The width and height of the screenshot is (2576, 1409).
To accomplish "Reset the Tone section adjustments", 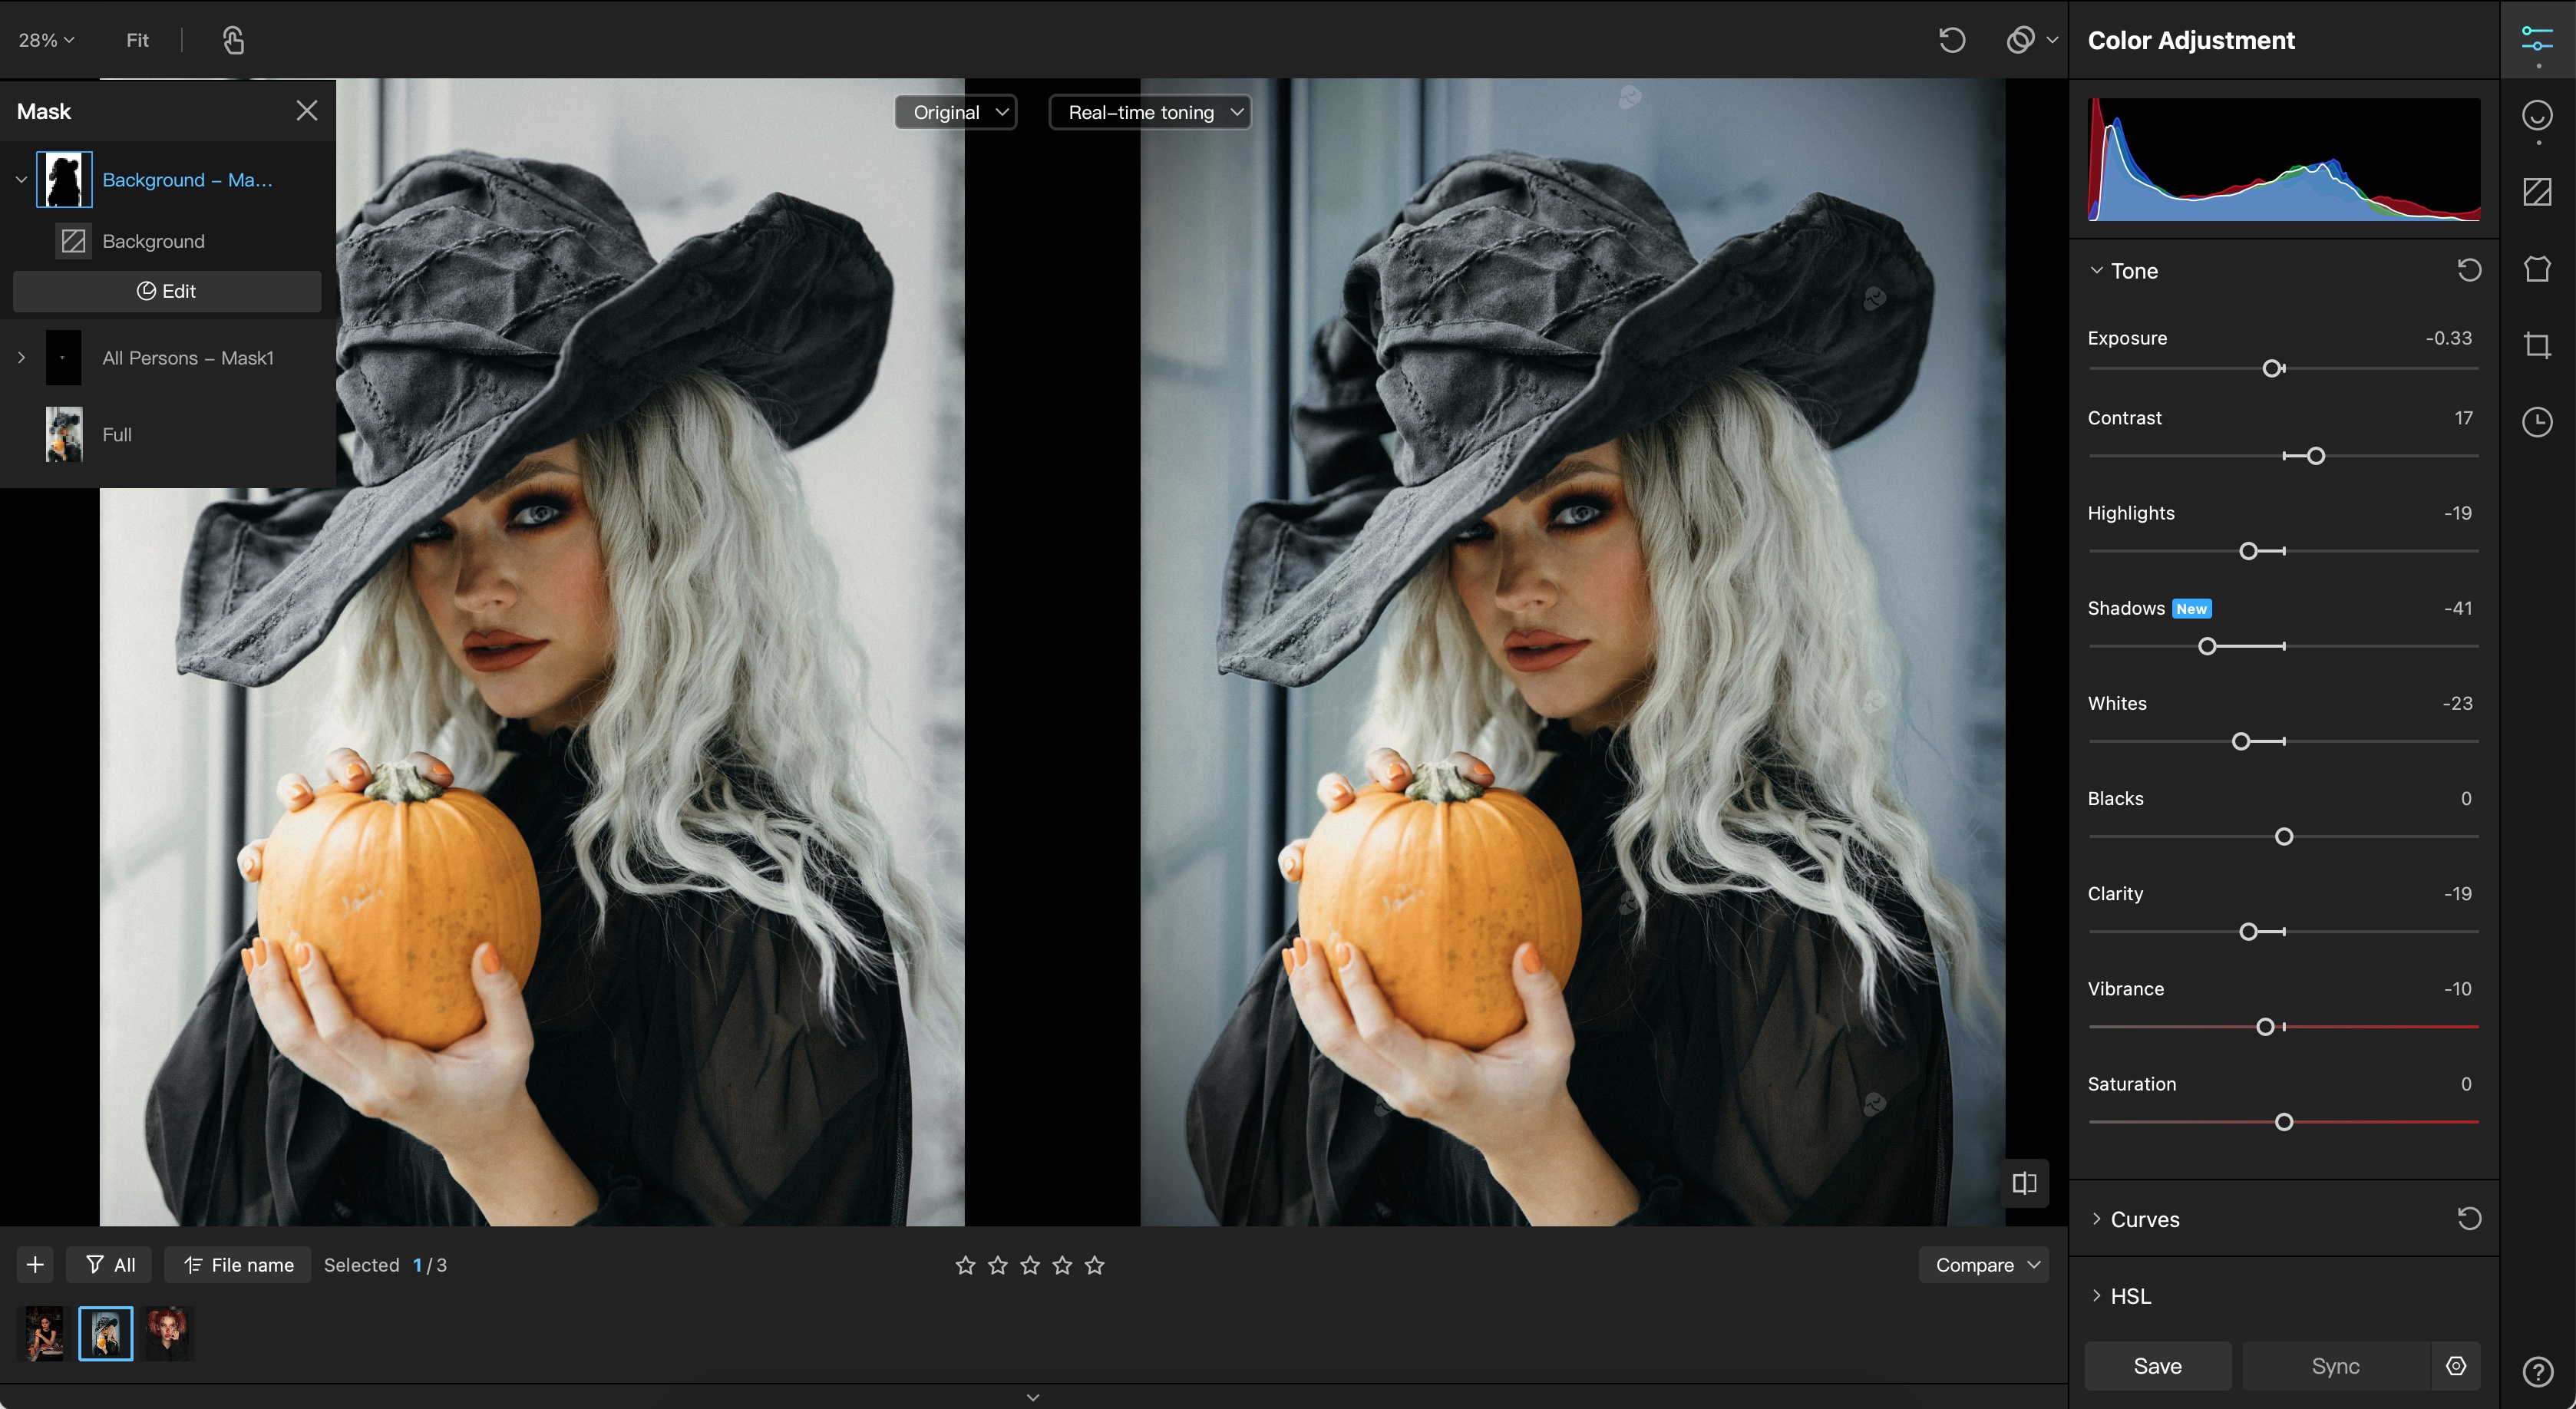I will (x=2468, y=270).
